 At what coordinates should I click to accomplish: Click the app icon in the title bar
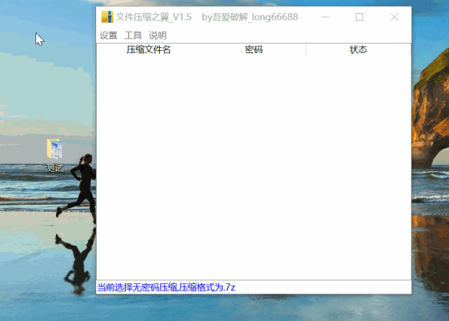[x=107, y=17]
